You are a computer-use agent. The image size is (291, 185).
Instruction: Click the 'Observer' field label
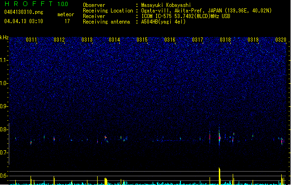[x=94, y=5]
